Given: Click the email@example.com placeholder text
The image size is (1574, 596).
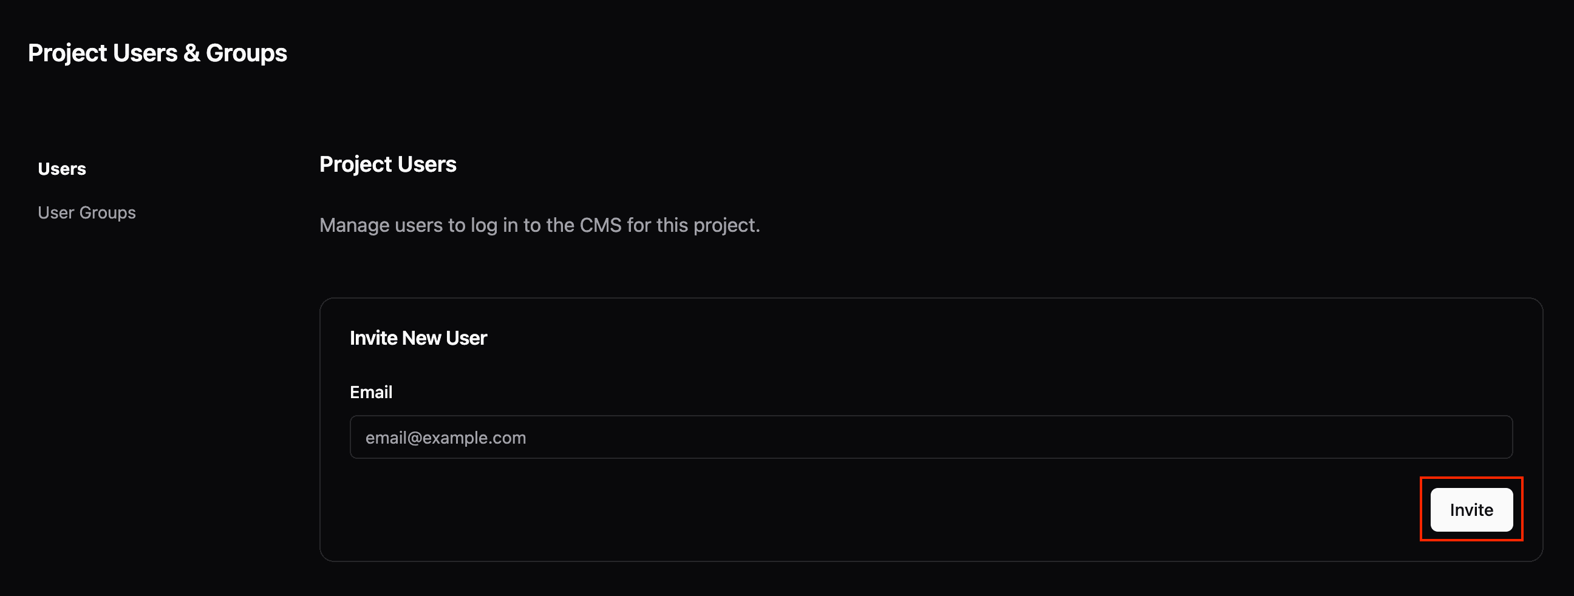Looking at the screenshot, I should [446, 438].
